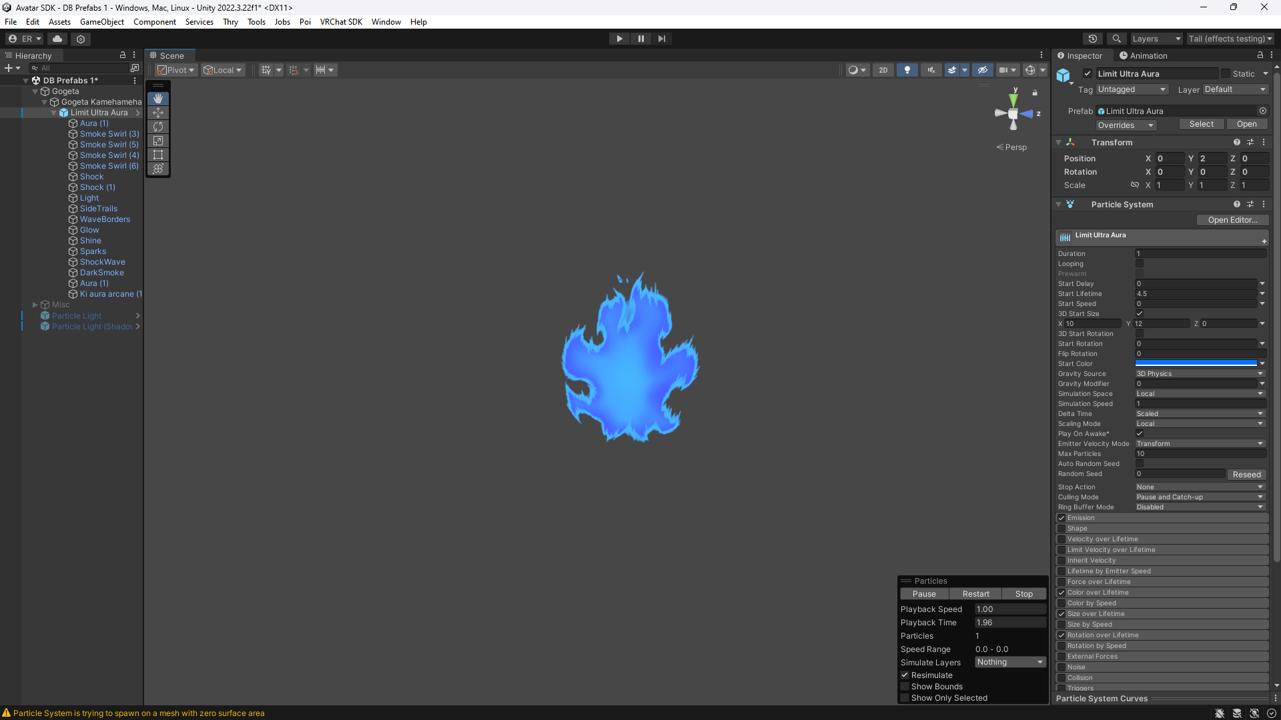Screen dimensions: 1281x720
Task: Collapse the Gogeta Kamehameha tree item
Action: pyautogui.click(x=45, y=102)
